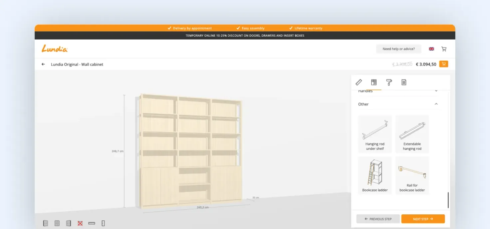Switch to right-angle cabinet view
This screenshot has height=229, width=490.
click(x=69, y=223)
